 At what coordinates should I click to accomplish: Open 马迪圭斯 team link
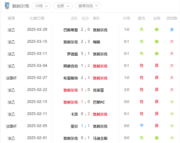point(100,138)
